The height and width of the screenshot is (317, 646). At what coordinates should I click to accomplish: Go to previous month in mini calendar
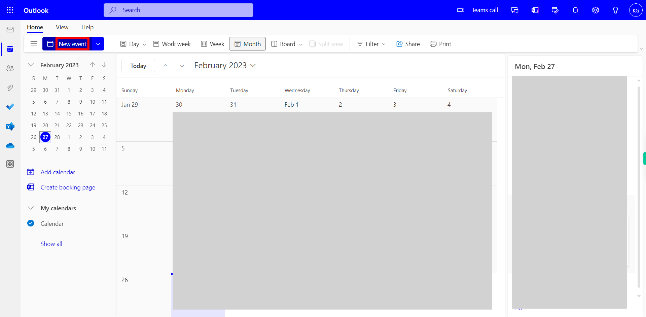(x=93, y=65)
